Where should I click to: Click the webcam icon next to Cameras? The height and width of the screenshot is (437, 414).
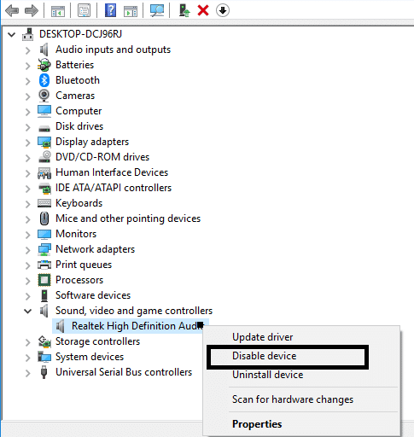point(44,96)
